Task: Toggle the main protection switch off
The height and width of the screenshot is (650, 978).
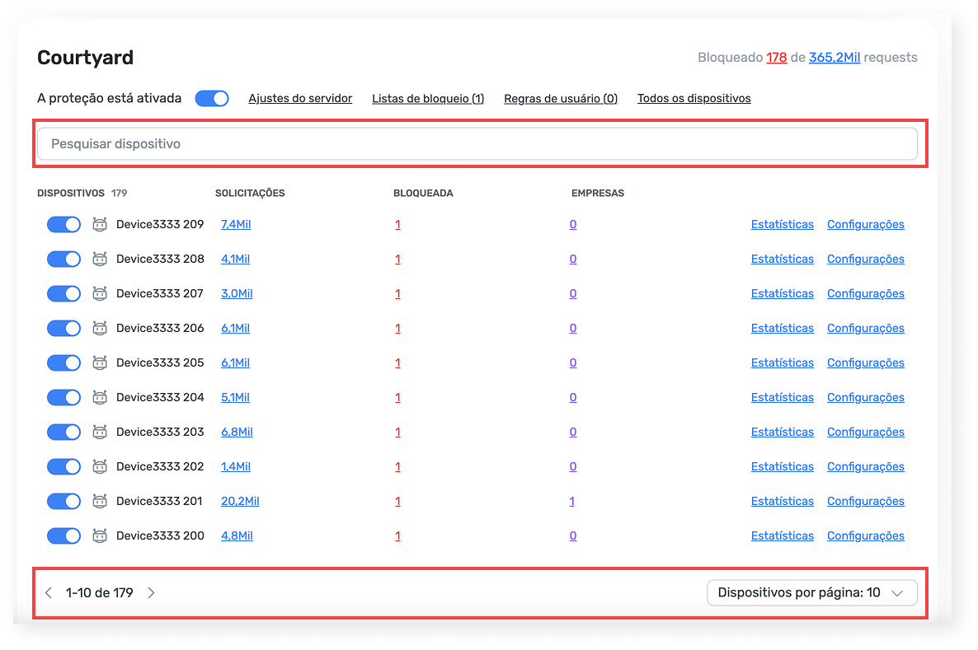Action: pos(212,99)
